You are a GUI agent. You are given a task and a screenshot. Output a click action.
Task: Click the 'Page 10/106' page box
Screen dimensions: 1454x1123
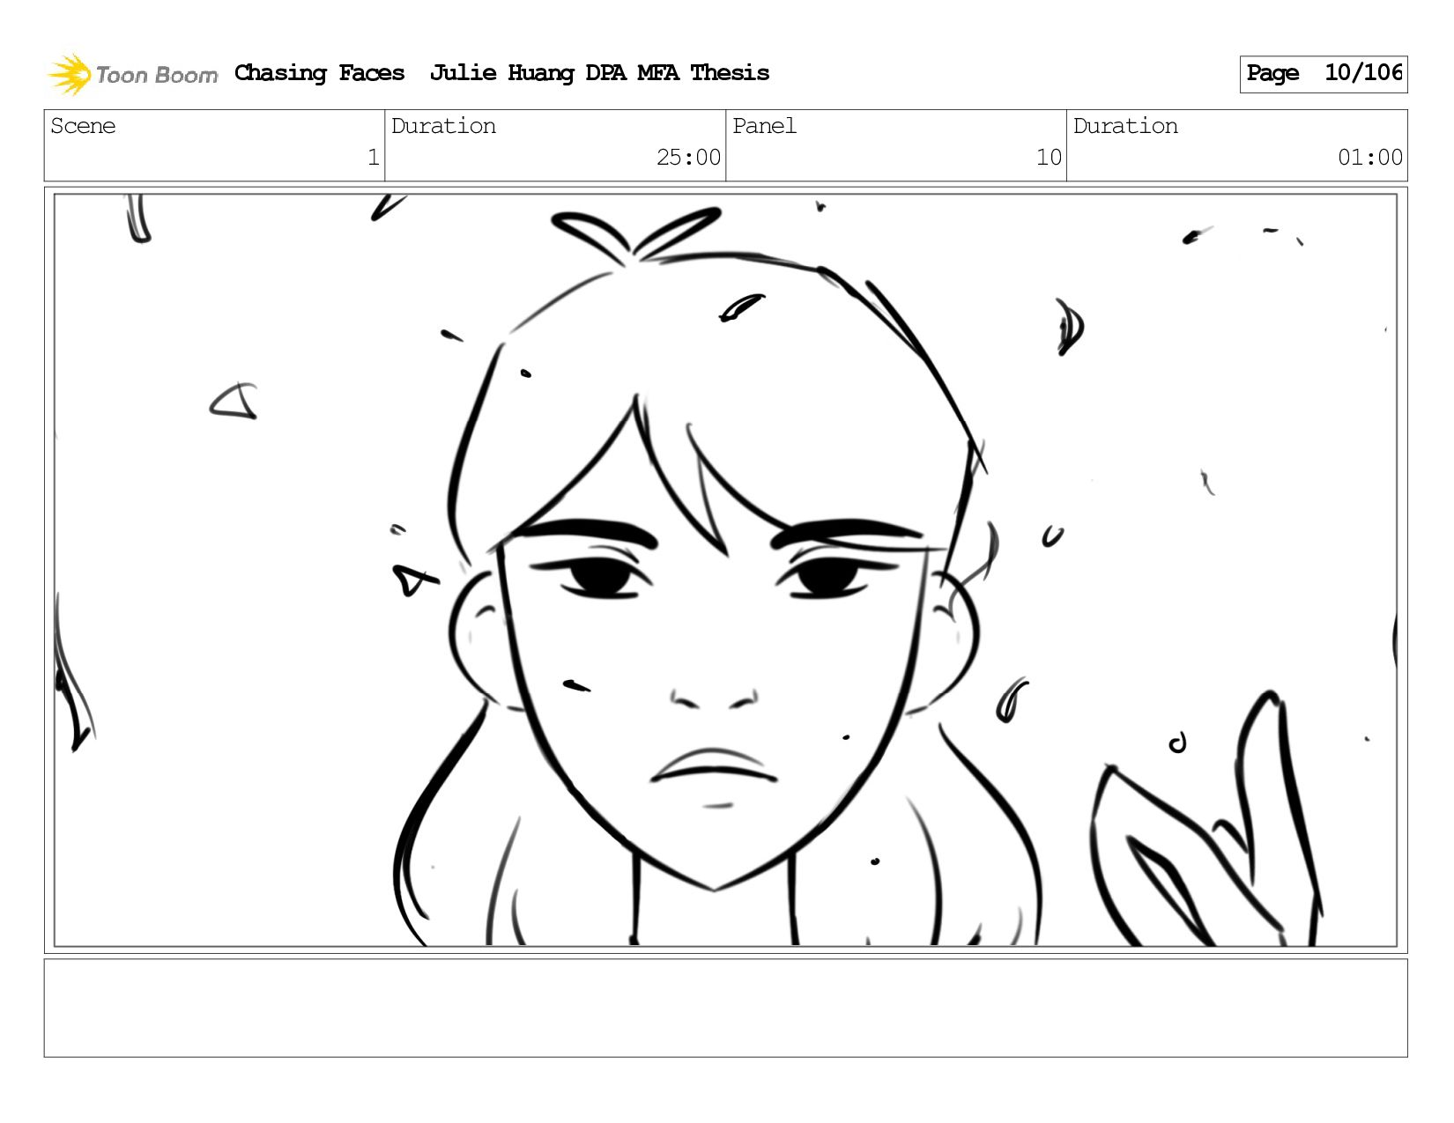(1323, 74)
